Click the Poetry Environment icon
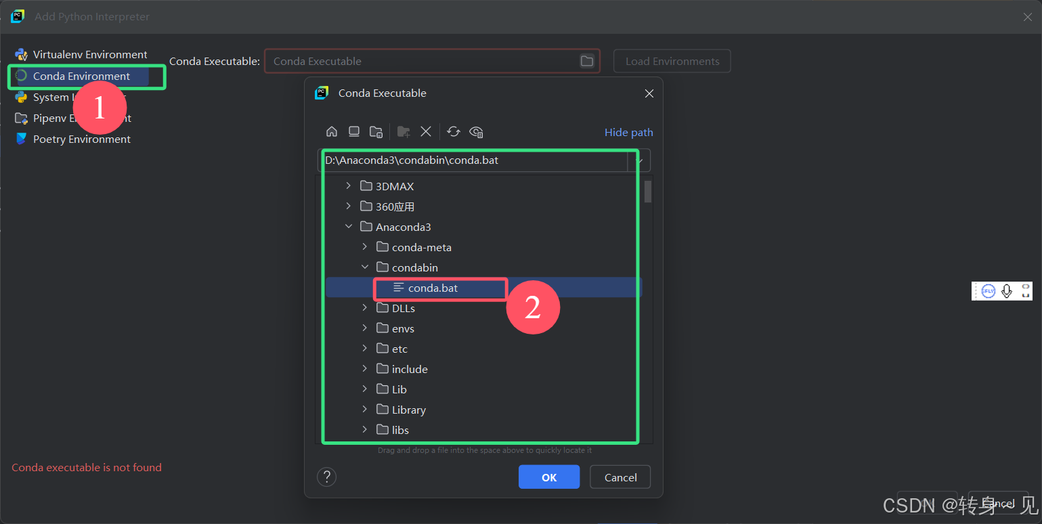1042x524 pixels. point(22,139)
